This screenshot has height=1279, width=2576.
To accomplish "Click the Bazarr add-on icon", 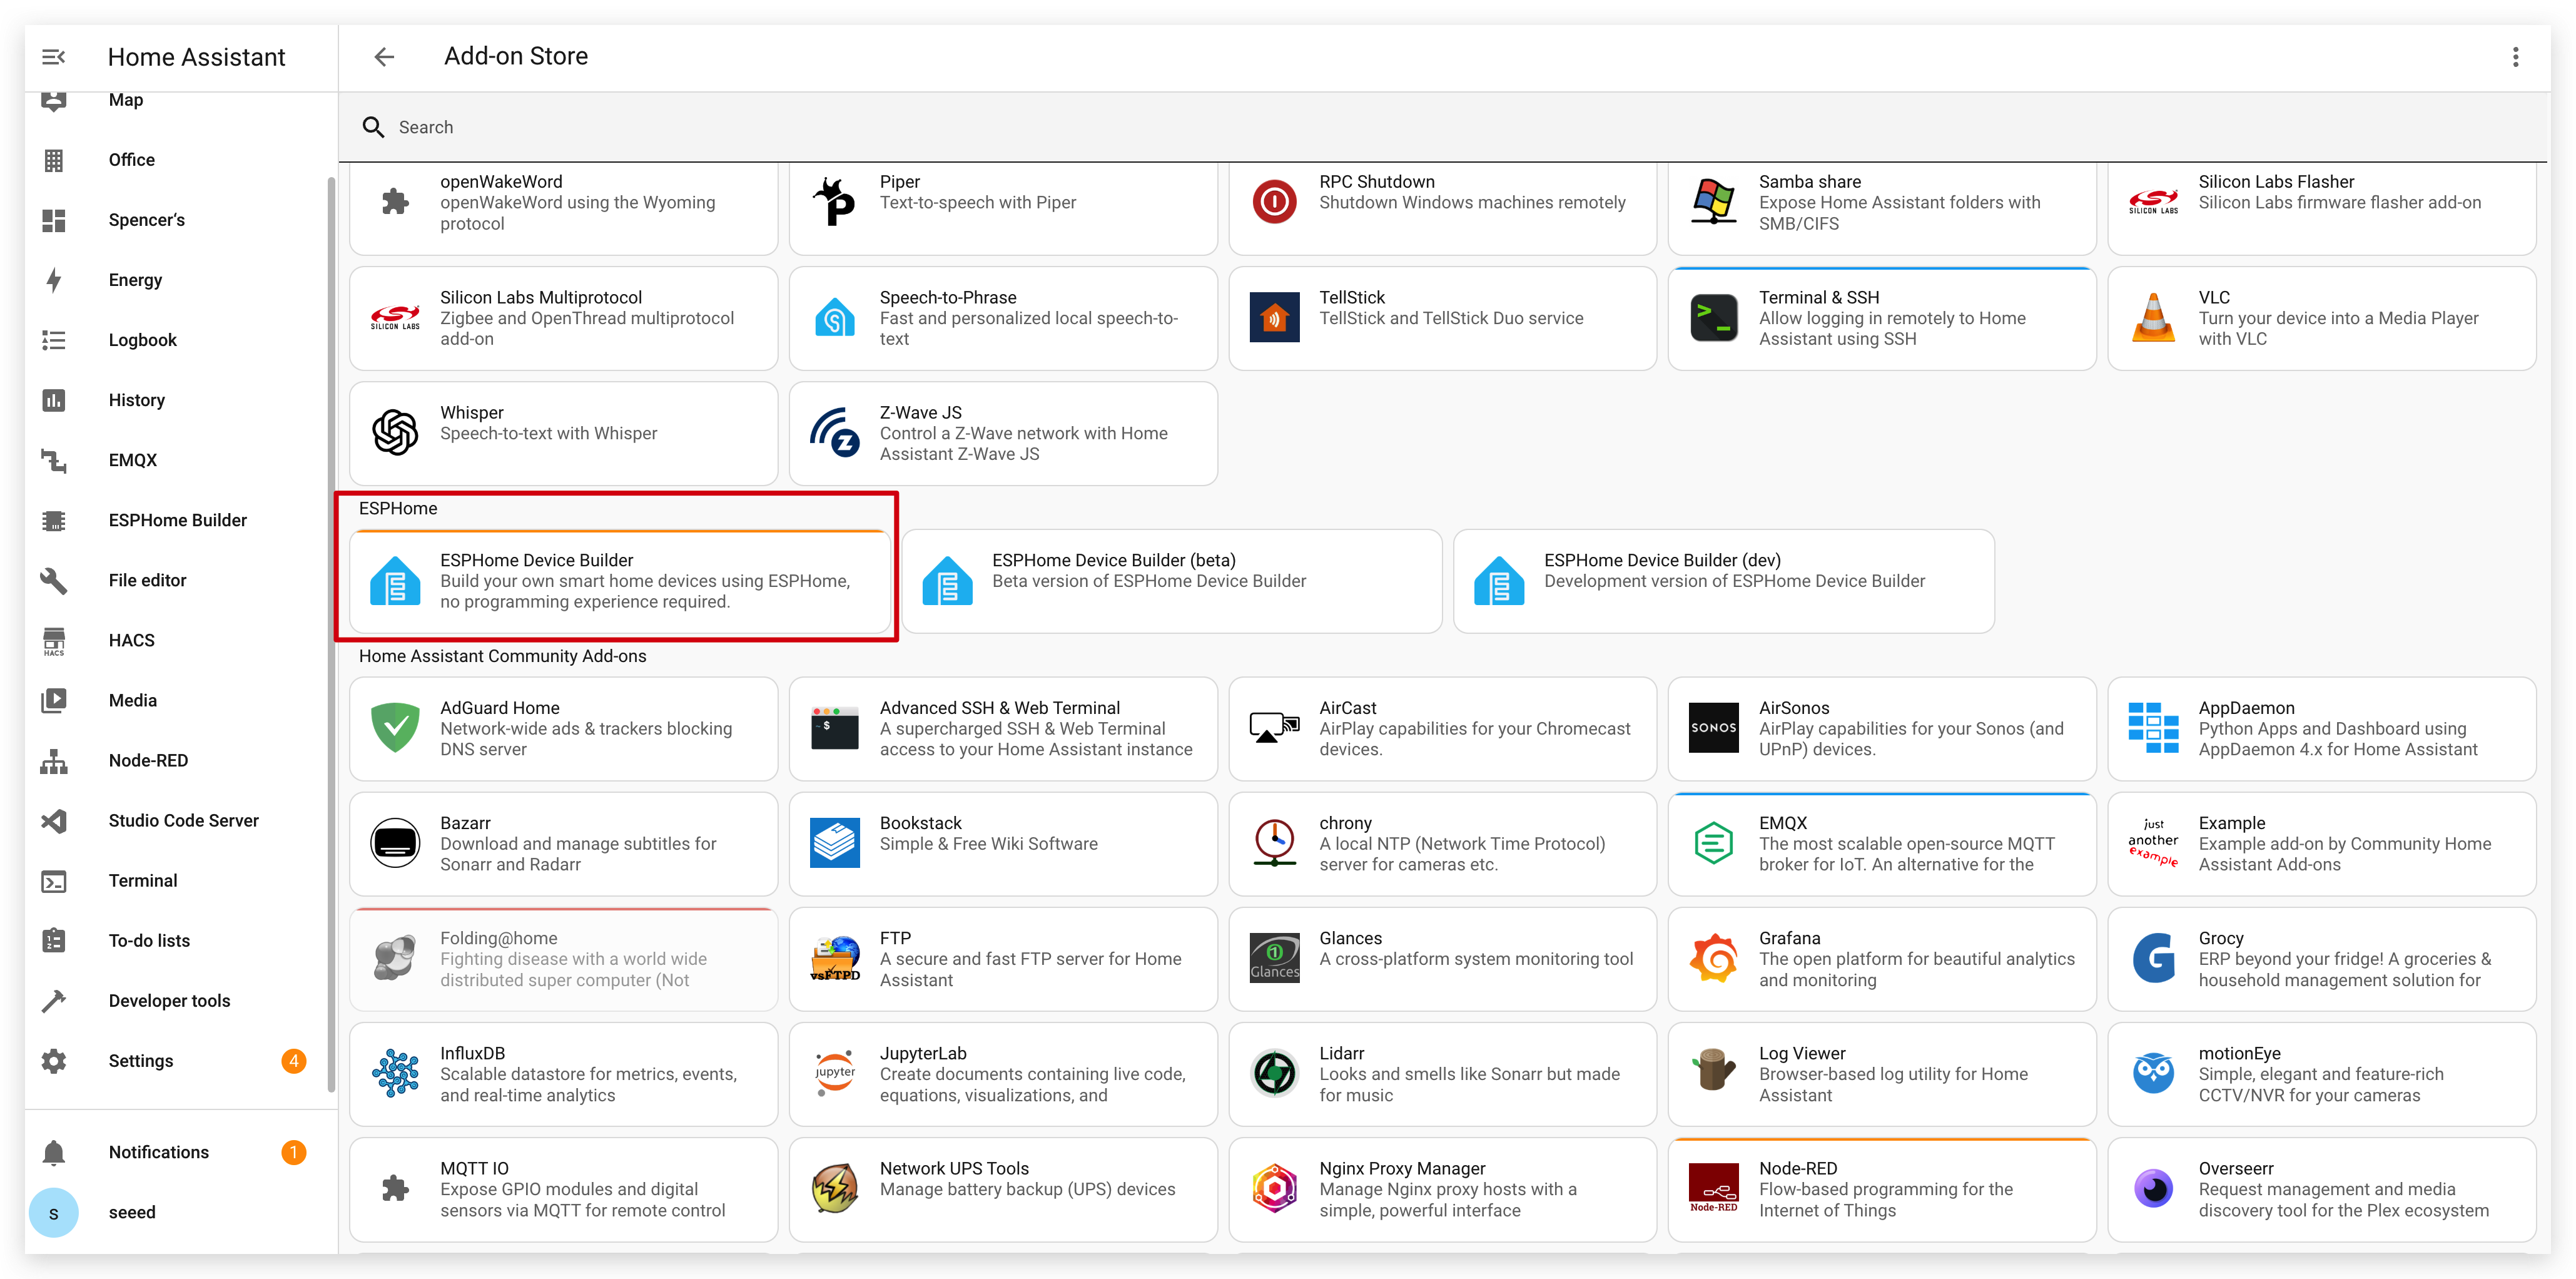I will tap(395, 843).
